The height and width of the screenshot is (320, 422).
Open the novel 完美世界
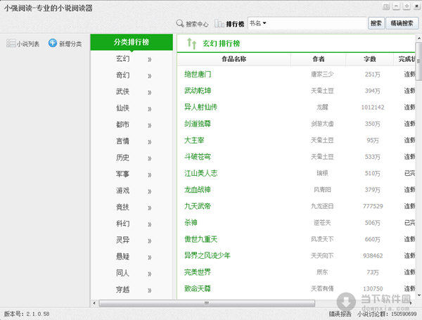tap(198, 272)
